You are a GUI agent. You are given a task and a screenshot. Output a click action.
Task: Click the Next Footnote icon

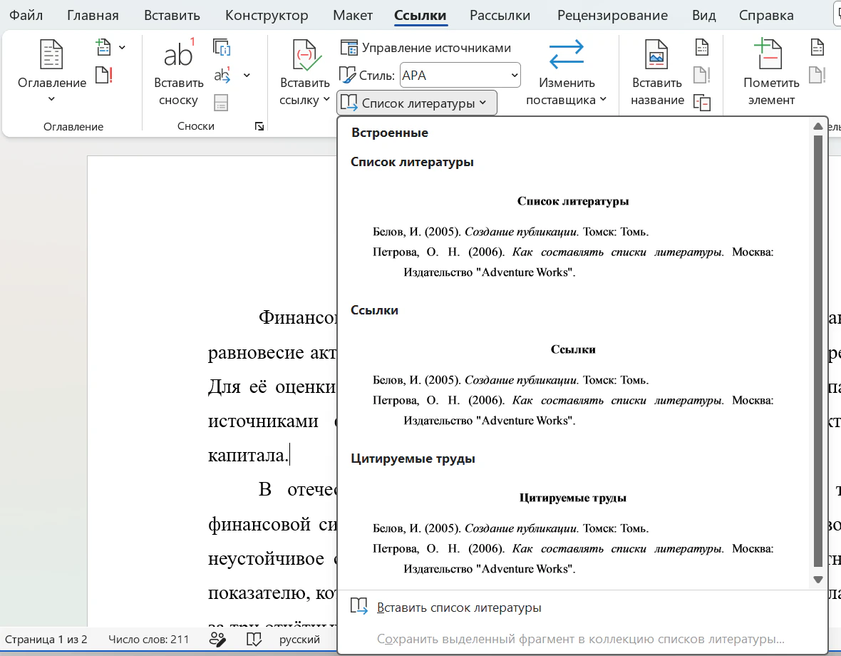tap(222, 75)
